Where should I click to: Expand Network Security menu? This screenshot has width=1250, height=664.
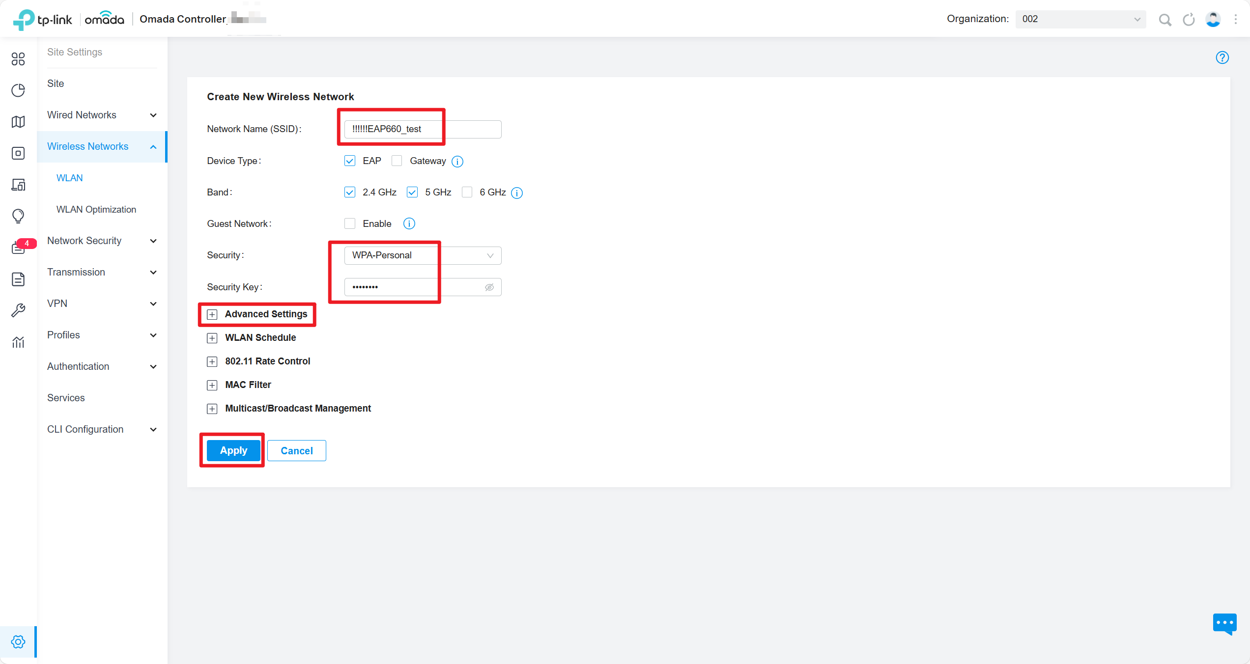click(102, 241)
